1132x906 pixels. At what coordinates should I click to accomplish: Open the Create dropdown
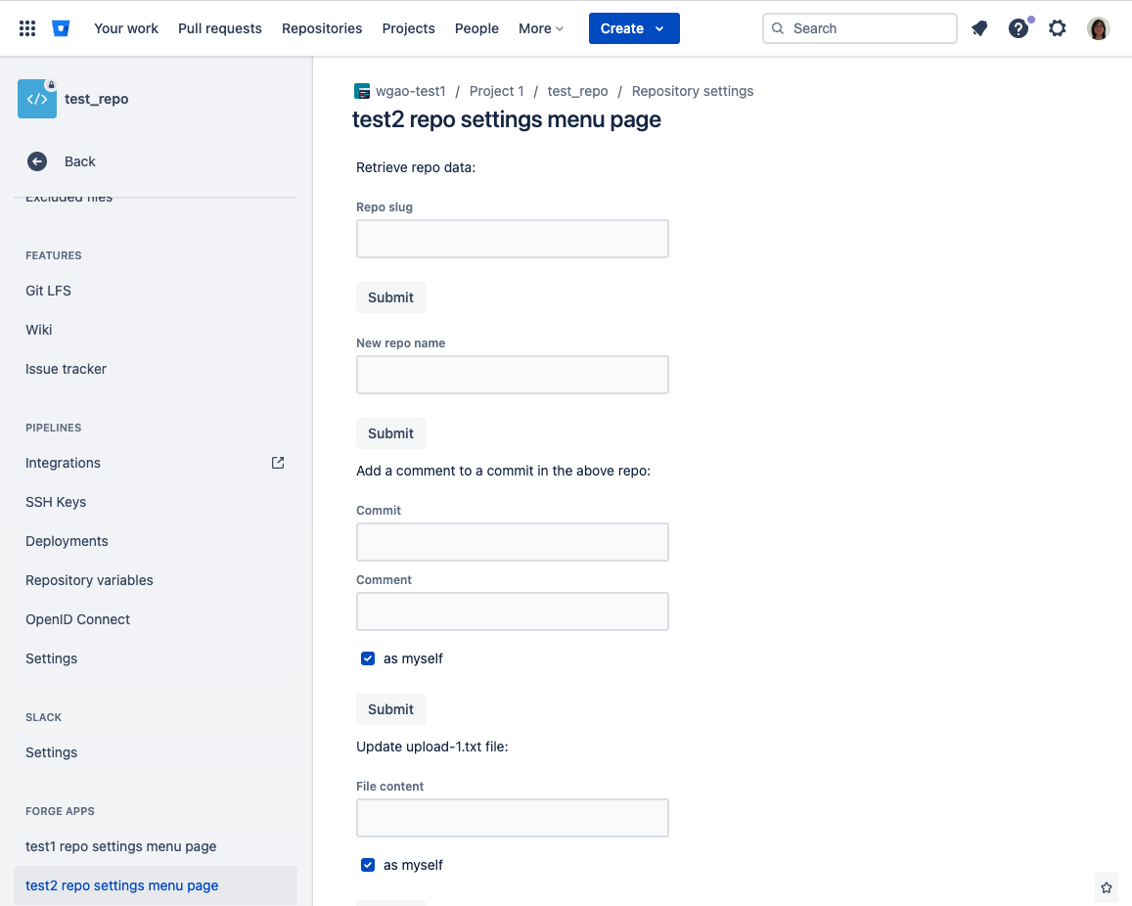click(633, 28)
